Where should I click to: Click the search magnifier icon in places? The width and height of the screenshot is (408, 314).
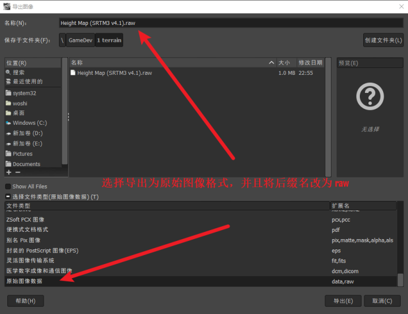(x=8, y=72)
